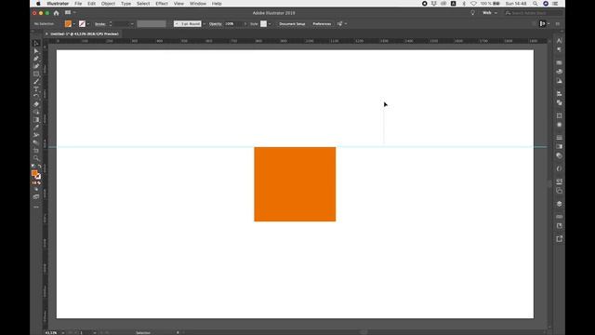Go to Home screen icon

[56, 13]
